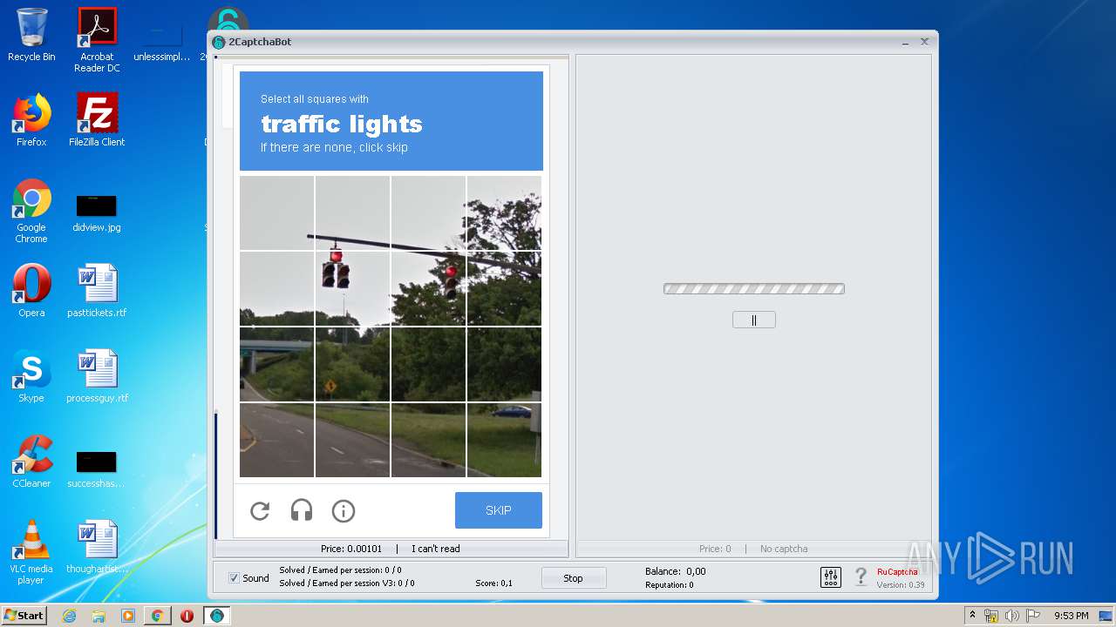This screenshot has width=1116, height=627.
Task: Open the Skype desktop icon
Action: pyautogui.click(x=31, y=376)
